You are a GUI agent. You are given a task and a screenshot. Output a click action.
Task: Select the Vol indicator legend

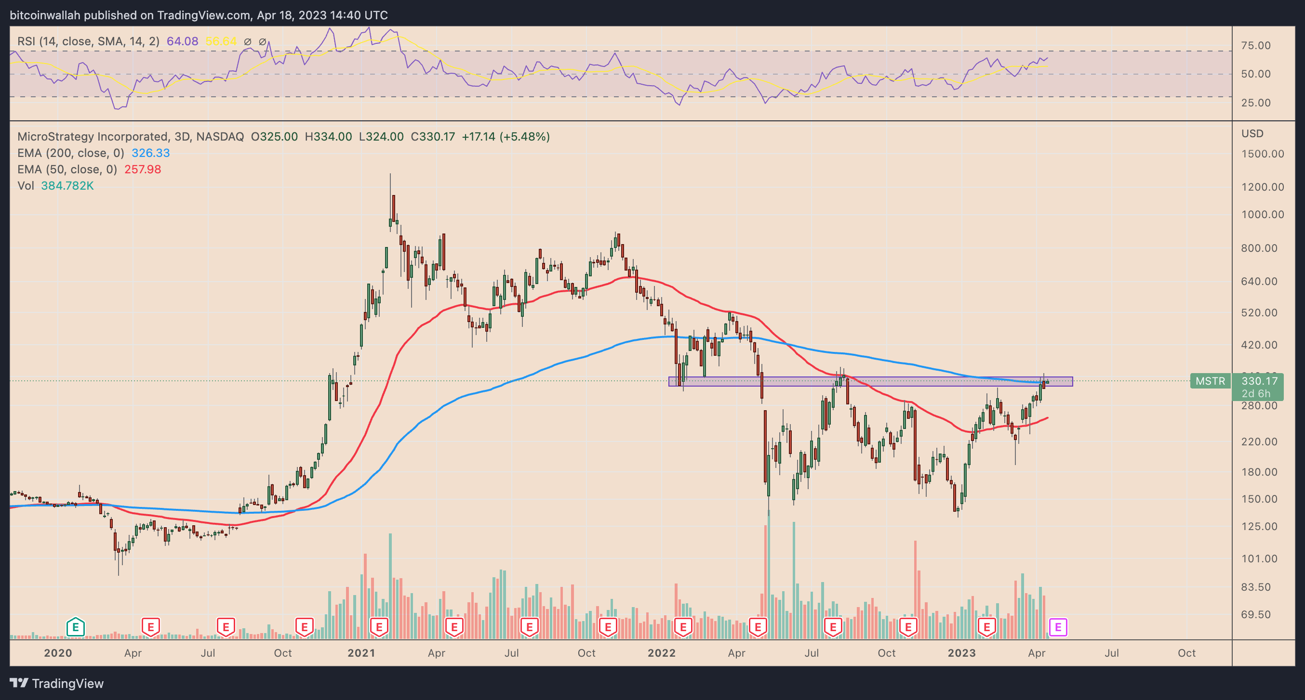pos(26,186)
